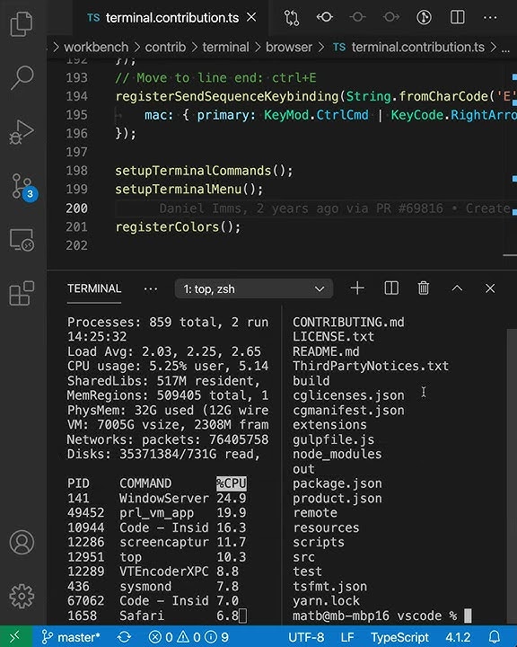The image size is (517, 647).
Task: Change file encoding UTF-8
Action: (x=306, y=637)
